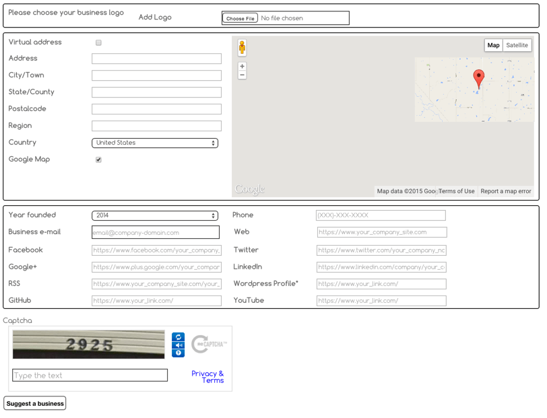This screenshot has height=418, width=547.
Task: Zoom out on the map
Action: (242, 75)
